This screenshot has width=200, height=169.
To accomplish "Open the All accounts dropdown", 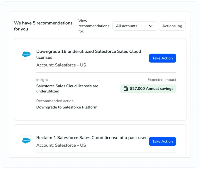I will coord(135,26).
